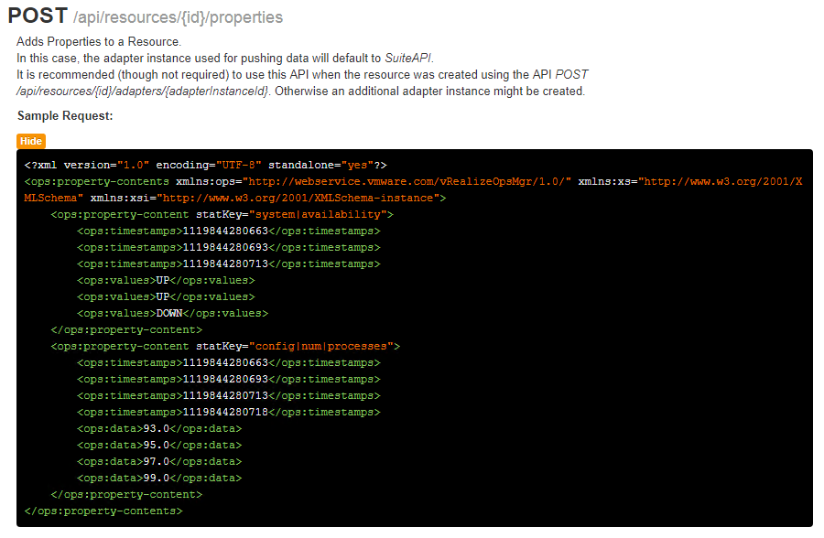Click the POST method heading
Image resolution: width=824 pixels, height=538 pixels.
37,16
